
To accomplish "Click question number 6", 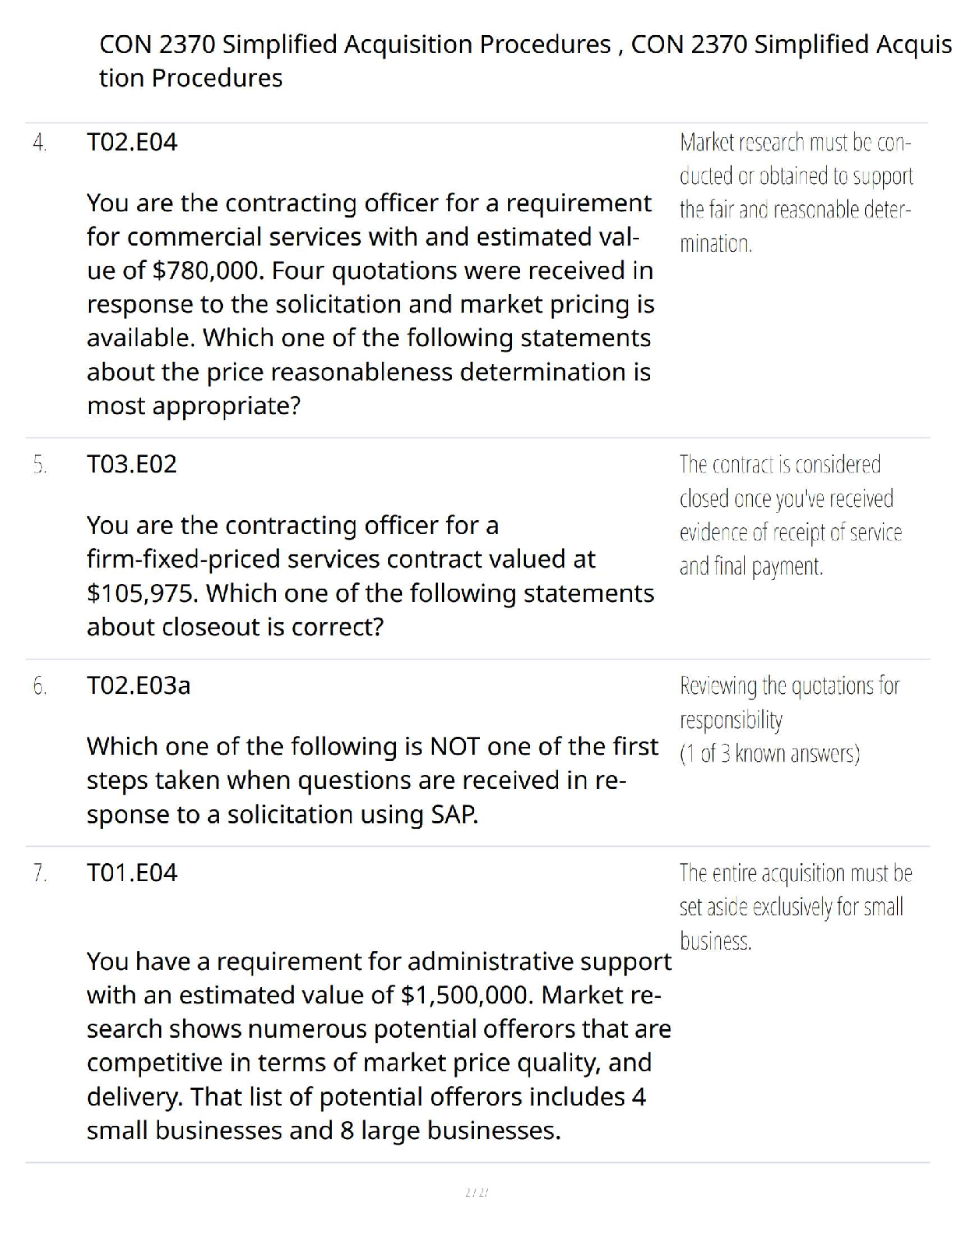I will coord(40,686).
